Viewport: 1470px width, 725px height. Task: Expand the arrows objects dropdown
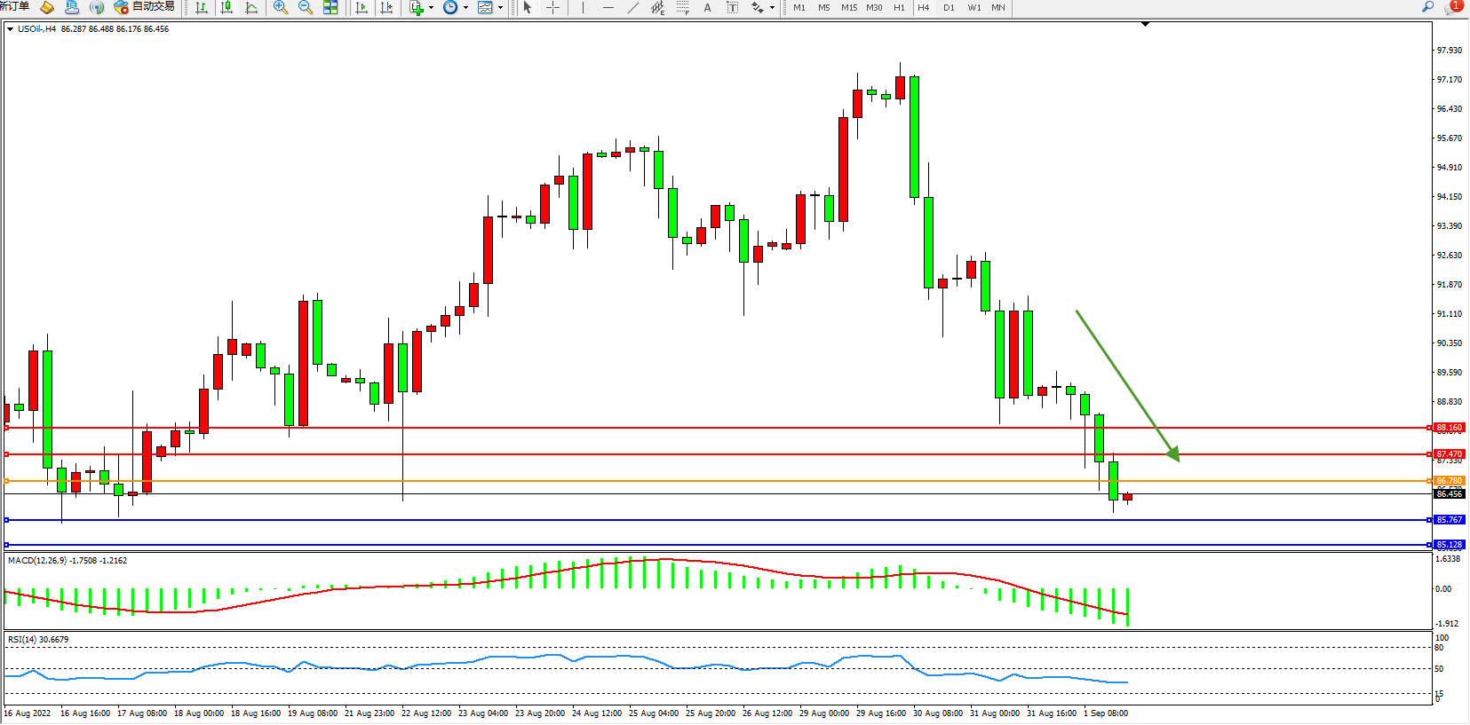click(771, 8)
